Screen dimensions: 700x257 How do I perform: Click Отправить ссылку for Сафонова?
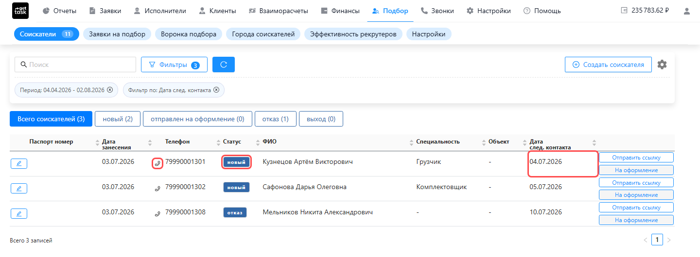click(636, 182)
